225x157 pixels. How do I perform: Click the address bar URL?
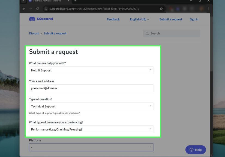click(x=94, y=9)
